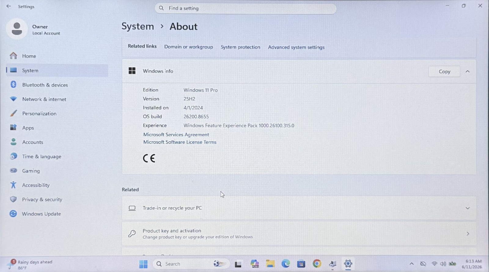Open File Explorer from the taskbar
Viewport: 489px width, 272px height.
(x=270, y=263)
